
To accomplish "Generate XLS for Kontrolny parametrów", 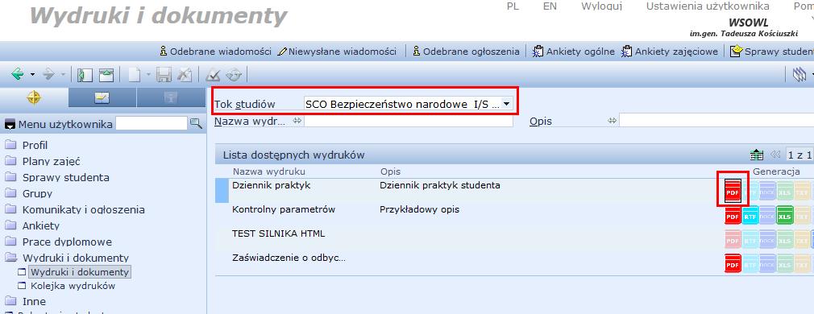I will pyautogui.click(x=785, y=216).
